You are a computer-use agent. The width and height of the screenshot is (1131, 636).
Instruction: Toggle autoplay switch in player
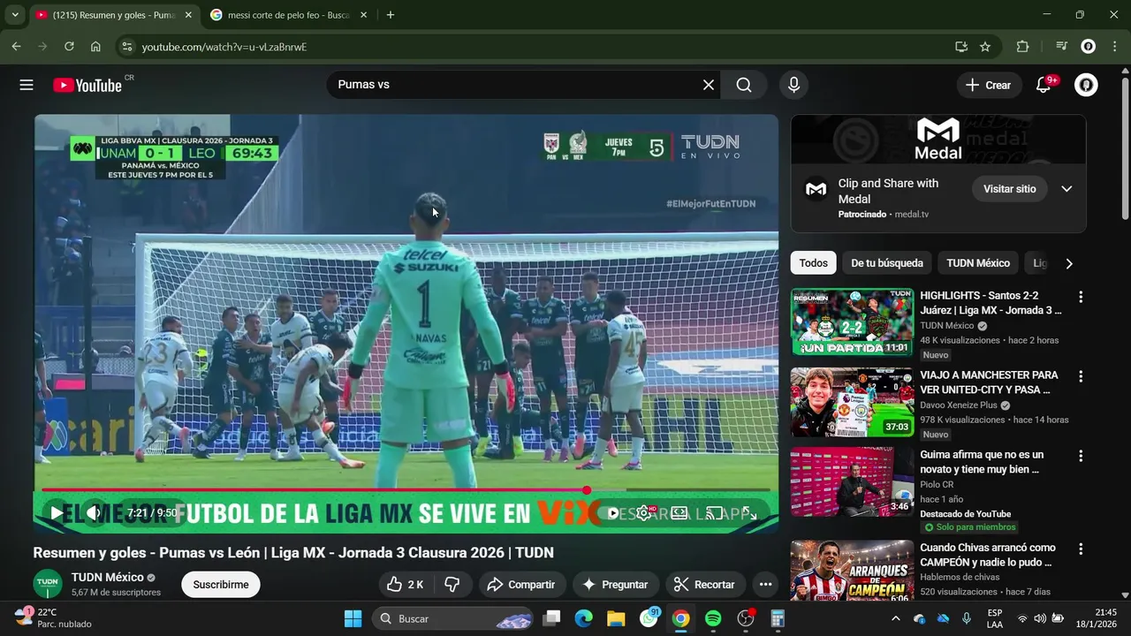610,512
